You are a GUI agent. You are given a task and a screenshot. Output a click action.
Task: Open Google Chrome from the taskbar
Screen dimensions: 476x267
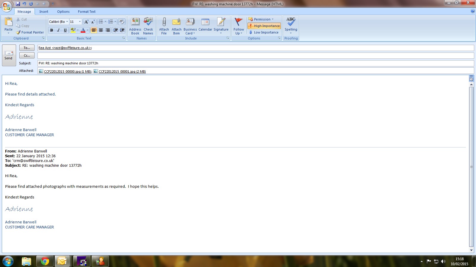[x=45, y=261]
